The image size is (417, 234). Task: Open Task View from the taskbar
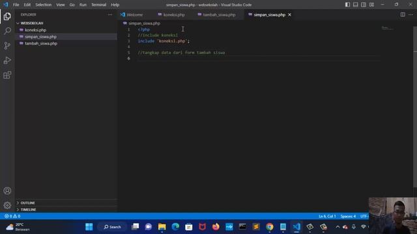(135, 227)
